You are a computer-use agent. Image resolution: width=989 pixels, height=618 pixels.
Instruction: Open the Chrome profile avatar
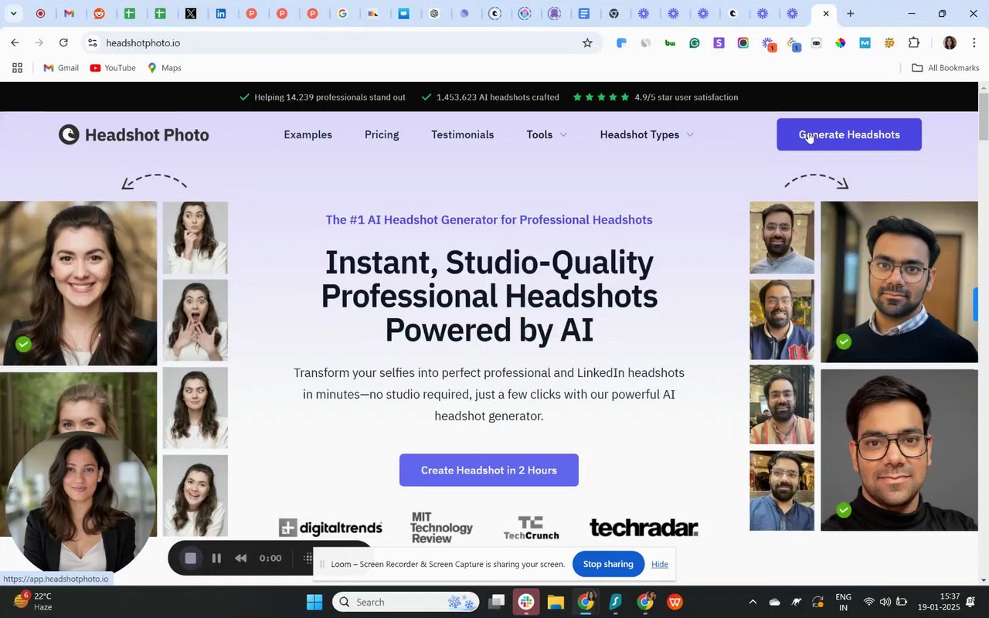(950, 42)
